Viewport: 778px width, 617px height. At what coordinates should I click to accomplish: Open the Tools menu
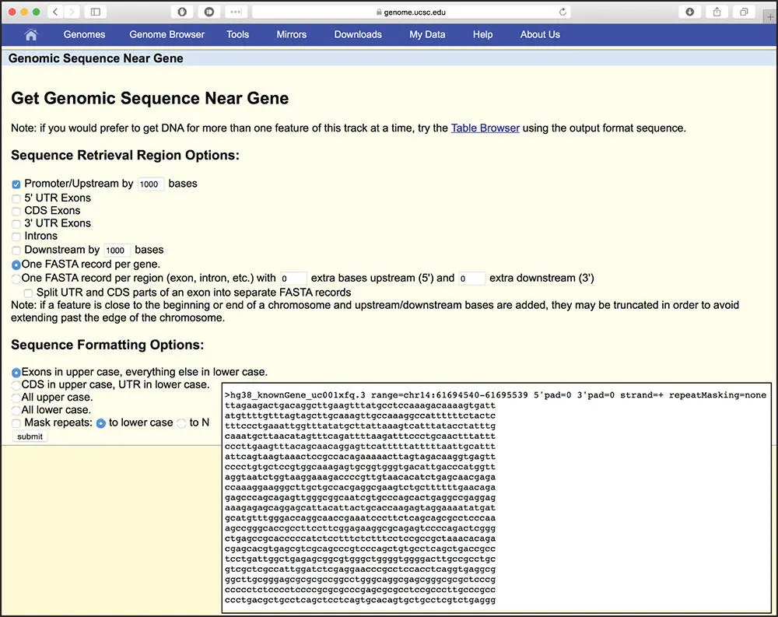coord(237,34)
